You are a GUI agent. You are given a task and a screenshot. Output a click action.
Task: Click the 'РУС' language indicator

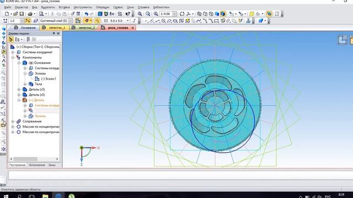(x=328, y=196)
